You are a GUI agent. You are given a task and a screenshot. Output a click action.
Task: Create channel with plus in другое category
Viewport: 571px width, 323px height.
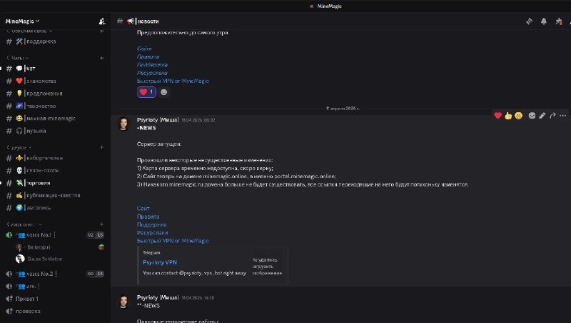(x=101, y=147)
